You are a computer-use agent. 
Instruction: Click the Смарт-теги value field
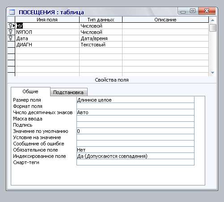coord(135,162)
